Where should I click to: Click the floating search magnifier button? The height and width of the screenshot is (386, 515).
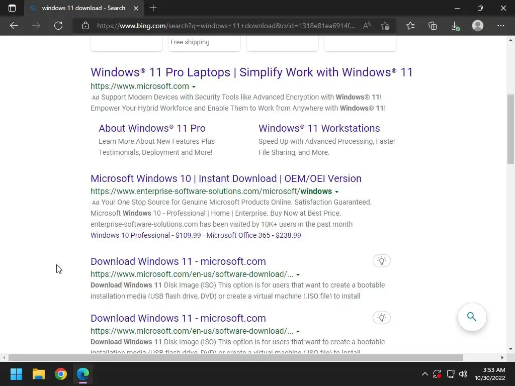click(x=472, y=317)
